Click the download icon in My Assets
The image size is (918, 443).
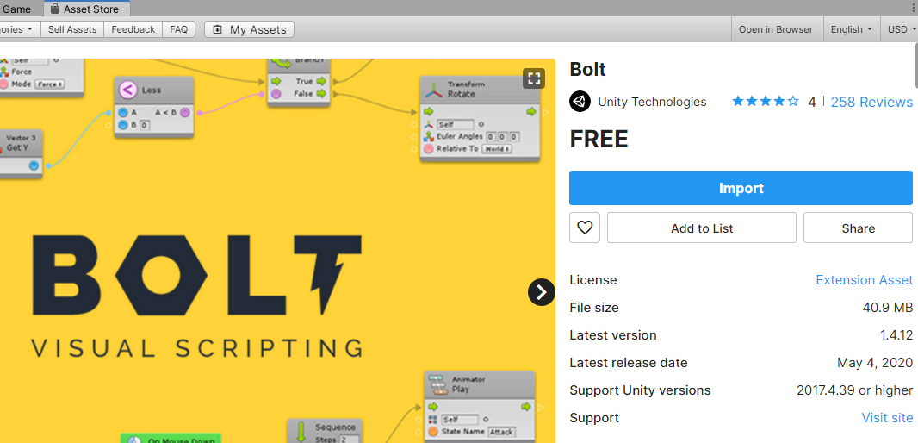click(x=217, y=29)
